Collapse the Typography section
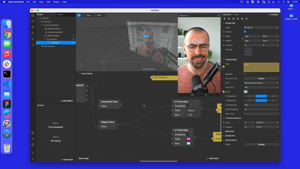300x169 pixels. tap(231, 59)
